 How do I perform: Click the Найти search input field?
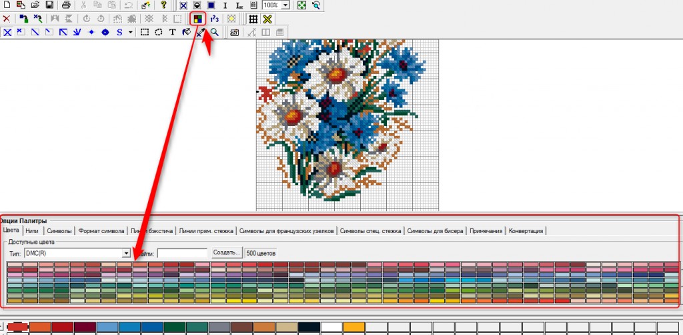coord(182,253)
